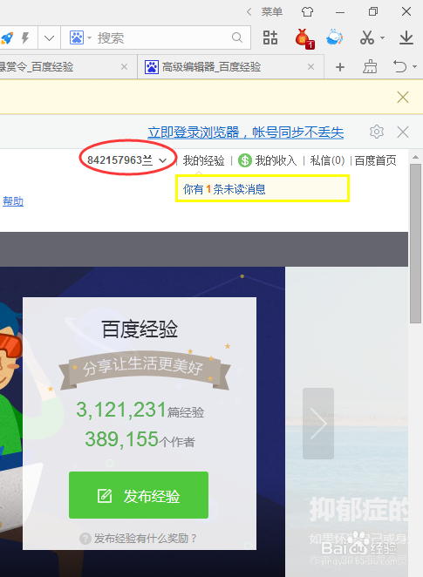The height and width of the screenshot is (577, 423).
Task: Click the 389,155 个作者 count
Action: coord(140,439)
